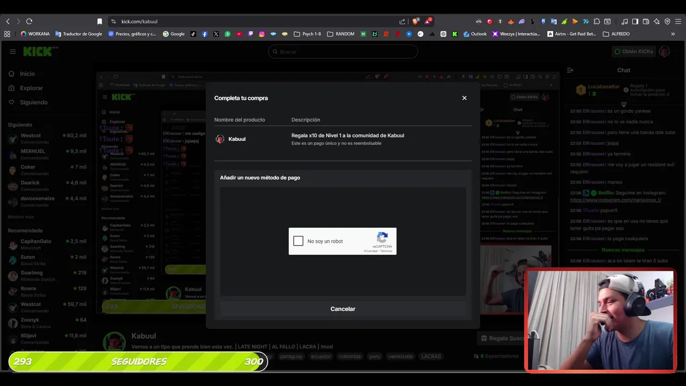Open davooxeneize channel in sidebar
The height and width of the screenshot is (386, 686).
(47, 202)
